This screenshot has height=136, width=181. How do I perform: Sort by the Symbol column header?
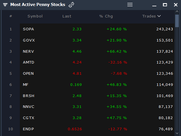(x=35, y=16)
